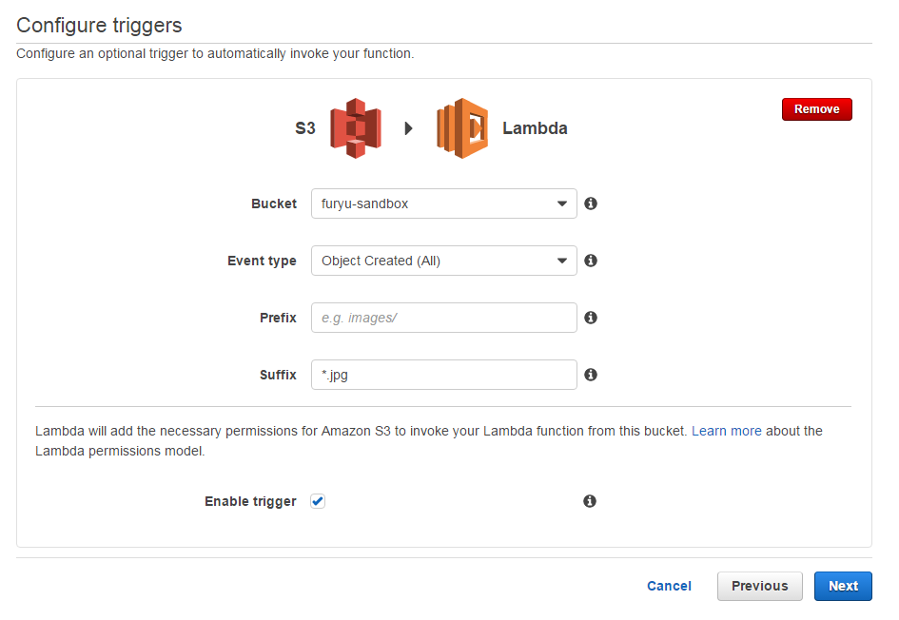Show info for Enable trigger option
The image size is (899, 620).
click(590, 501)
